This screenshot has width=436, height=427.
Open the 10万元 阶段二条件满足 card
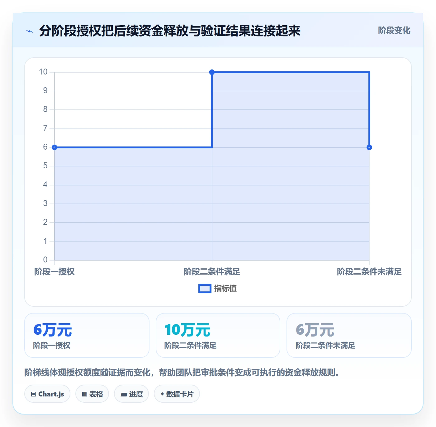coord(218,335)
